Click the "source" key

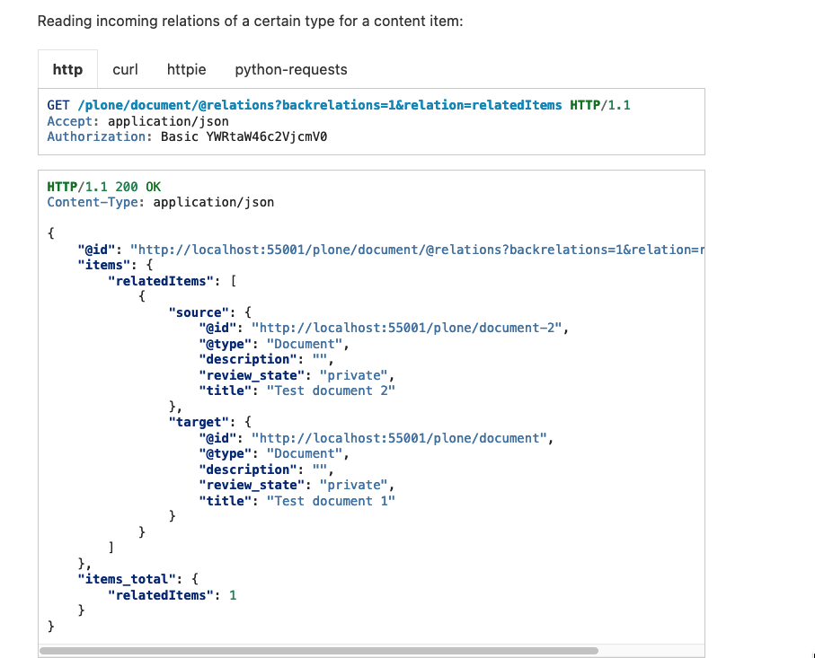point(199,312)
